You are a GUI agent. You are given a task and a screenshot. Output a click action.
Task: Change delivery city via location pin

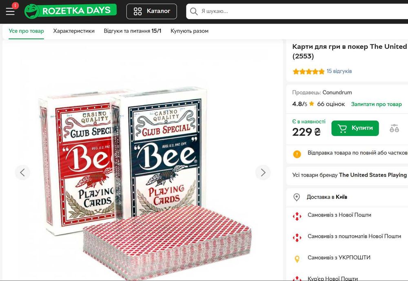(297, 197)
